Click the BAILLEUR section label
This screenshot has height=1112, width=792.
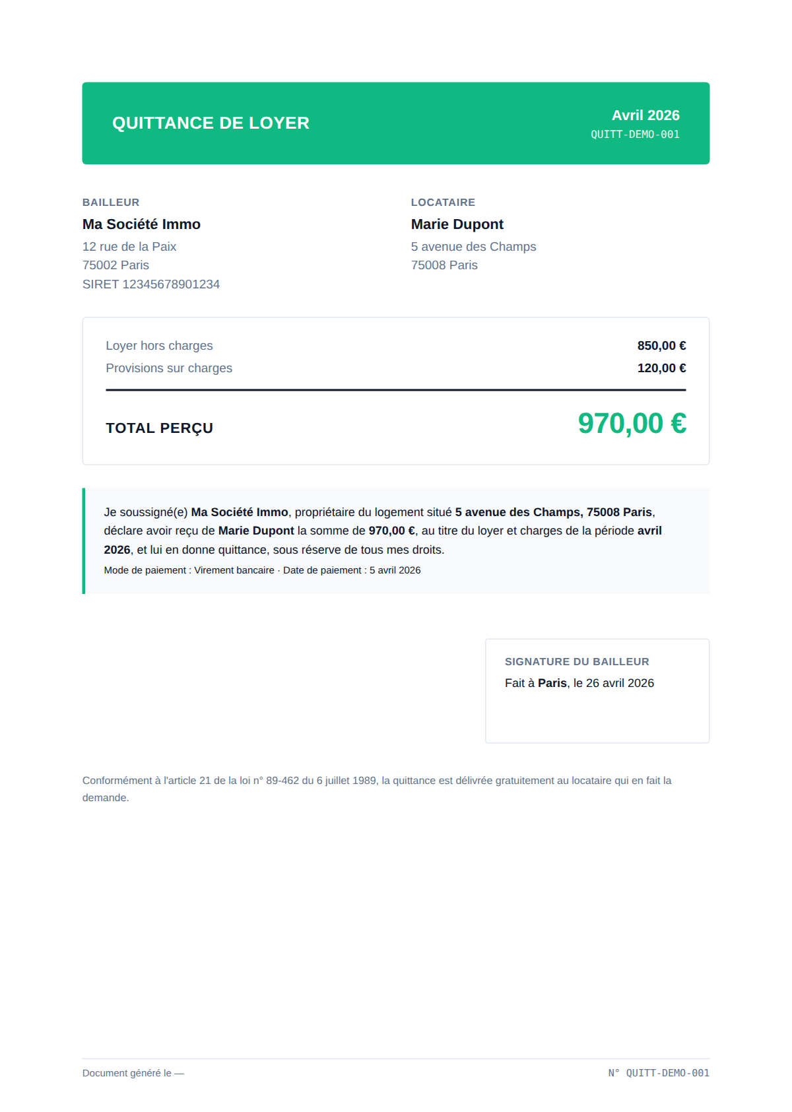[x=111, y=203]
